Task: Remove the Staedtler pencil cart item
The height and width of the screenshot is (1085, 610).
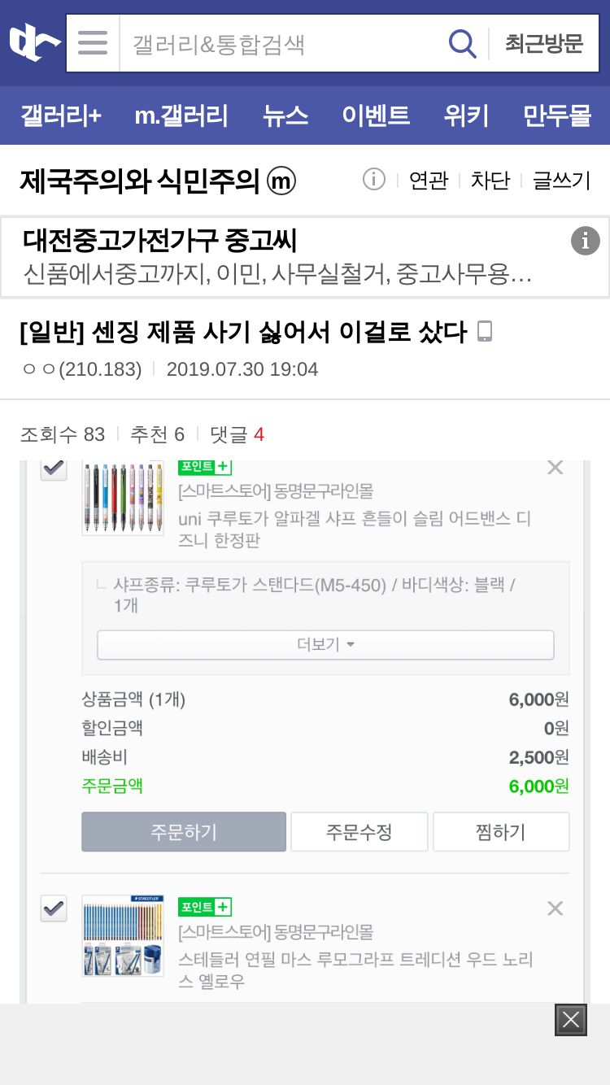Action: [x=555, y=909]
